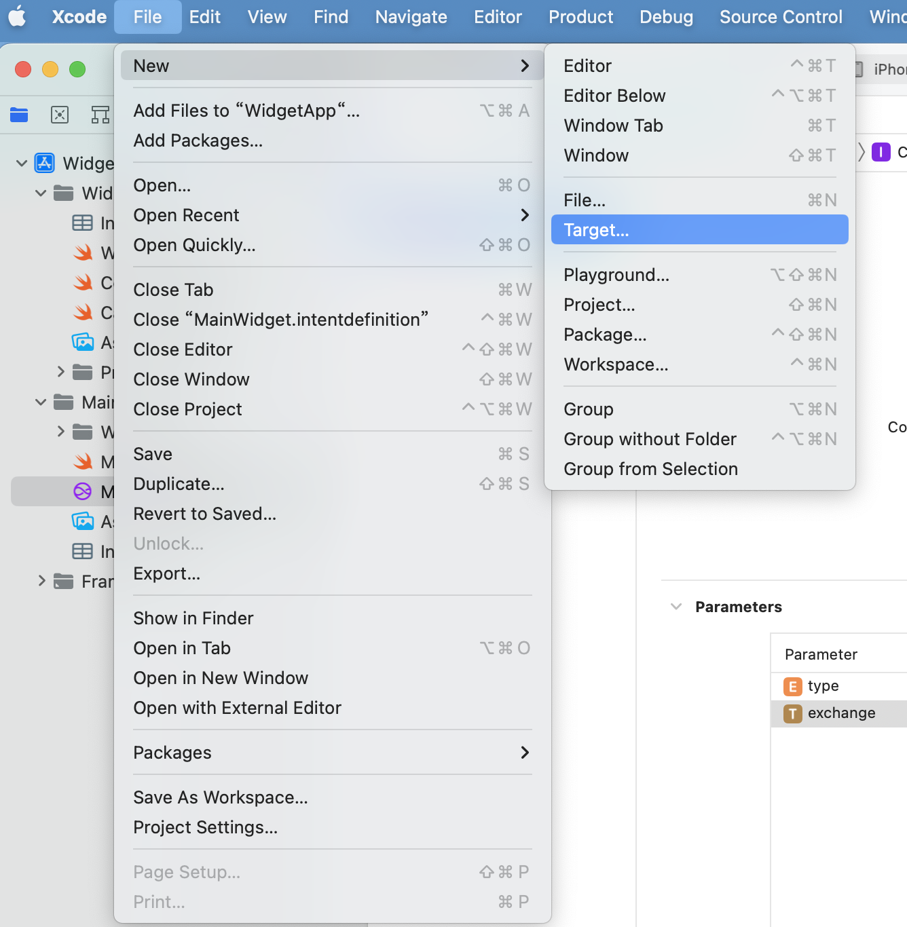907x927 pixels.
Task: Click the purple I intent icon in breadcrumb
Action: click(881, 152)
